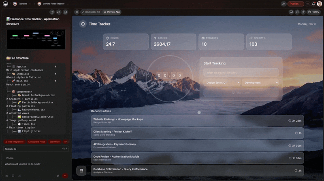Click the timer flip-digit display

coord(169,76)
